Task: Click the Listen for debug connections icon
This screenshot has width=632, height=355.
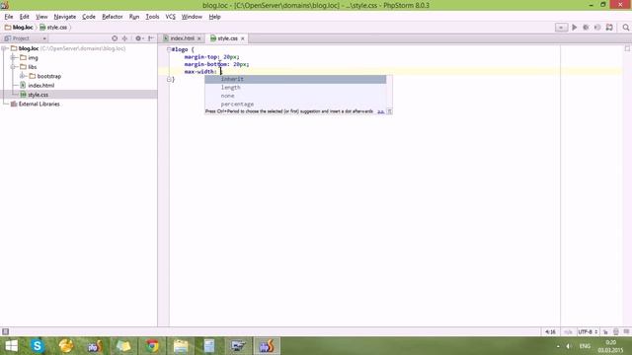Action: (x=609, y=28)
